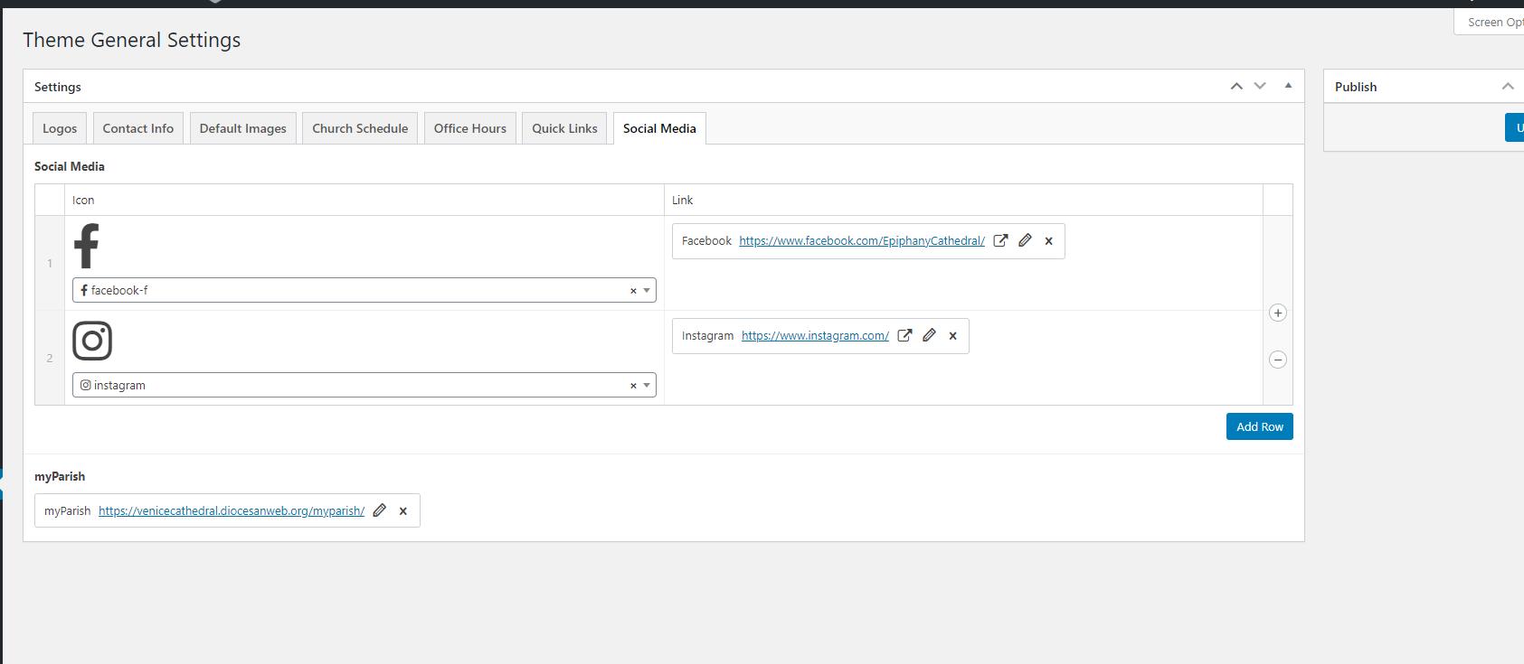Click the Add Row button
This screenshot has width=1524, height=664.
coord(1259,426)
